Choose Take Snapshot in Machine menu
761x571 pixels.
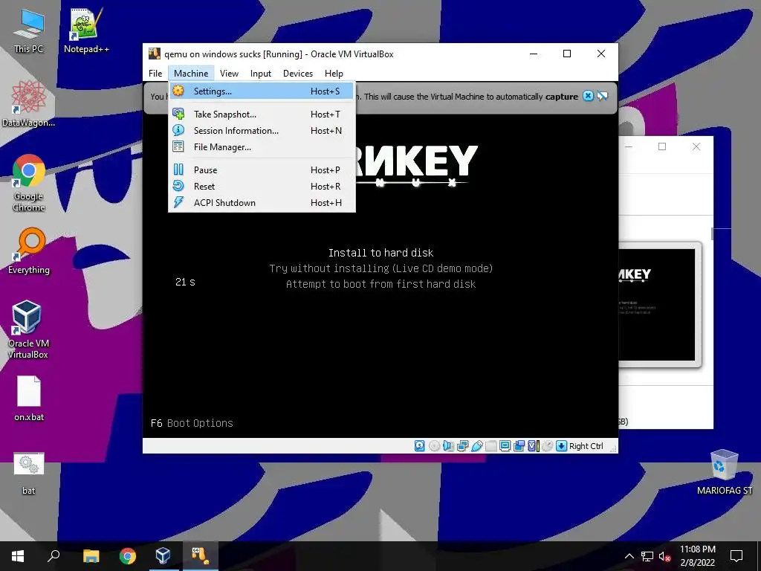click(x=262, y=114)
